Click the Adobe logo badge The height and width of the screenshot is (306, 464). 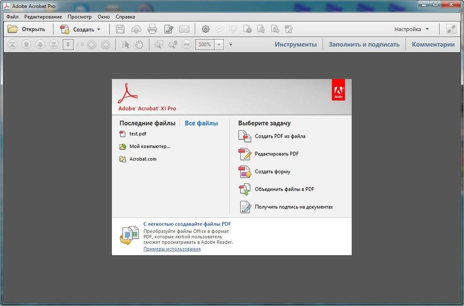pyautogui.click(x=338, y=90)
